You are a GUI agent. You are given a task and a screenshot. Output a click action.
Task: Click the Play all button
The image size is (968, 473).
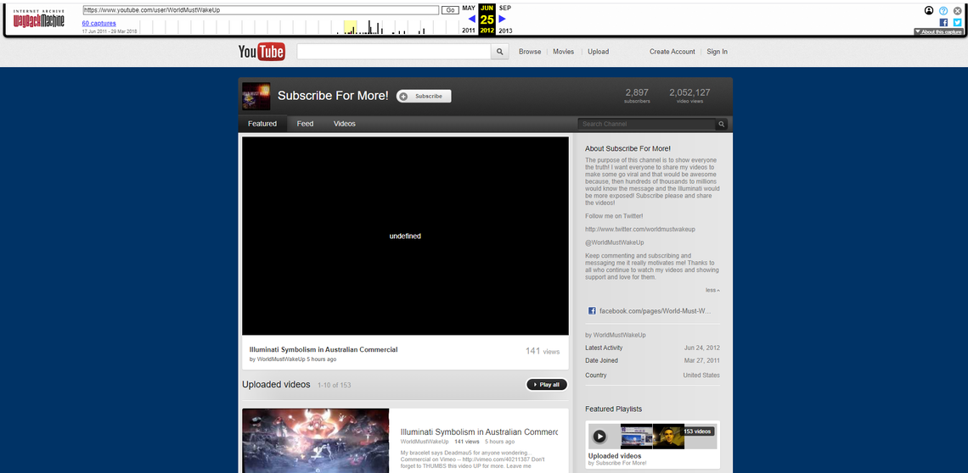pos(546,385)
